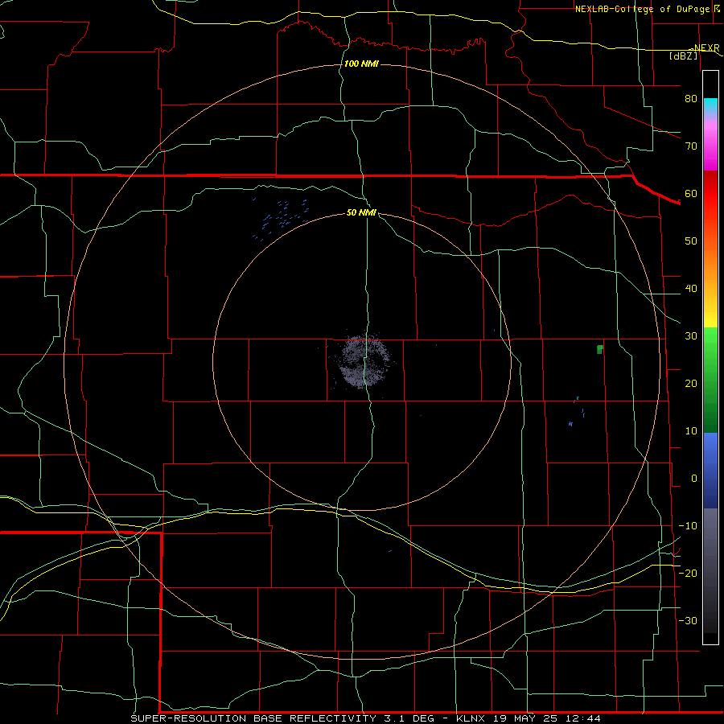This screenshot has height=724, width=724.
Task: Click the 50 NMI range ring label
Action: [361, 212]
